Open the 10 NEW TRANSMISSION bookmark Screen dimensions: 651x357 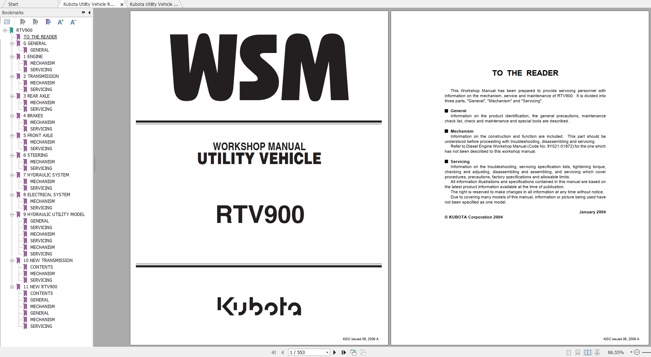48,261
